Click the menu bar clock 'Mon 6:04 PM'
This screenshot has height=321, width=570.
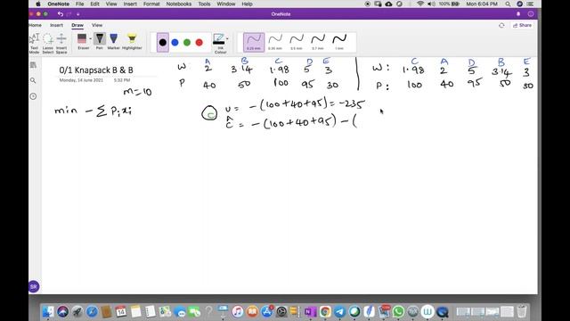[482, 4]
